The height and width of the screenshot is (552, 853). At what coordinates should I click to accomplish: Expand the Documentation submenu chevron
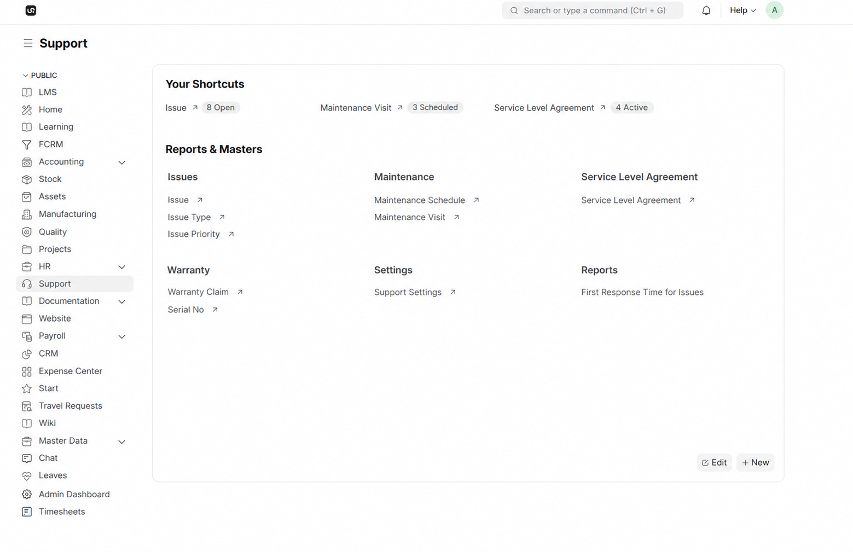[x=122, y=301]
